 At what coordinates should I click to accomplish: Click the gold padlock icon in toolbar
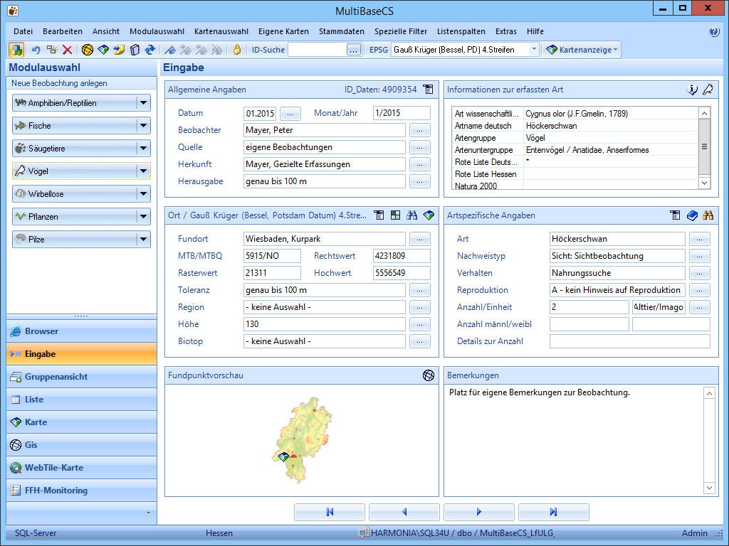coord(236,50)
